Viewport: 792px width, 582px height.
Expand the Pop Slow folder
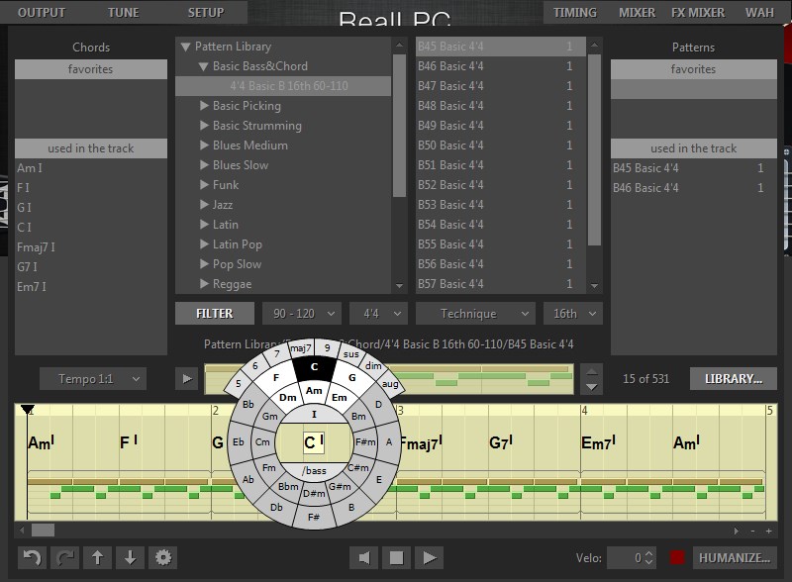tap(204, 263)
